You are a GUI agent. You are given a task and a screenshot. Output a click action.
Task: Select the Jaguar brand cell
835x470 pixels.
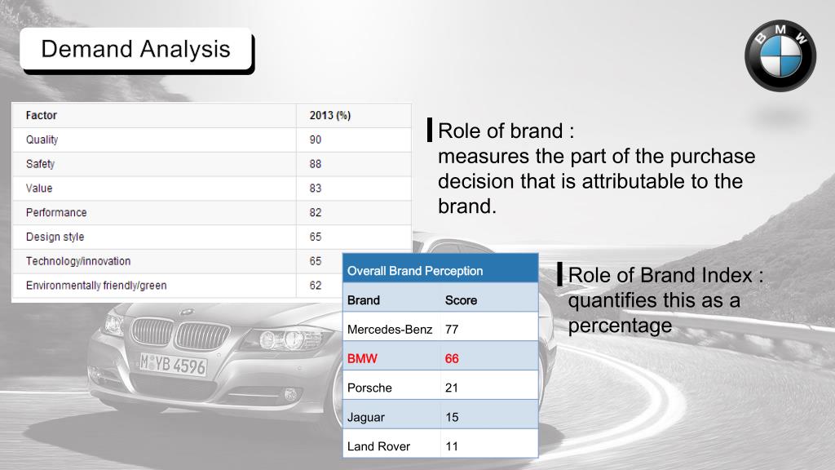pyautogui.click(x=392, y=415)
